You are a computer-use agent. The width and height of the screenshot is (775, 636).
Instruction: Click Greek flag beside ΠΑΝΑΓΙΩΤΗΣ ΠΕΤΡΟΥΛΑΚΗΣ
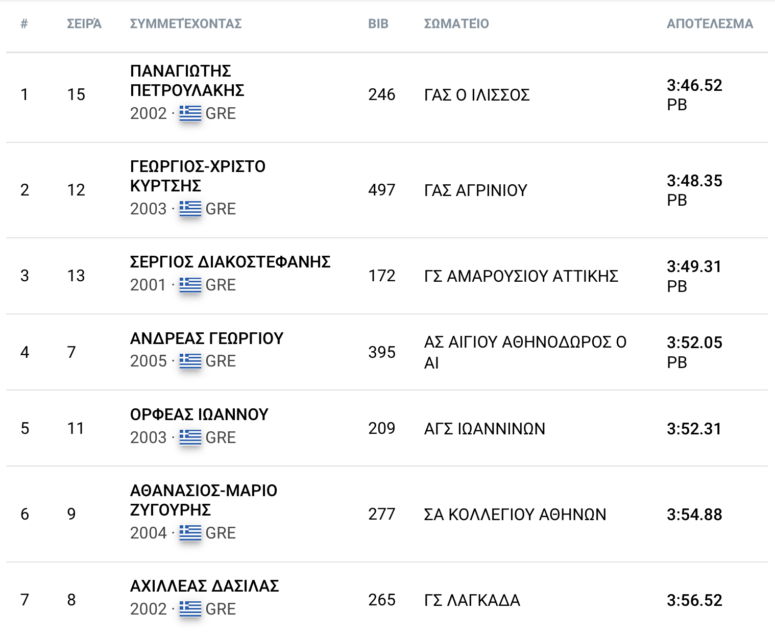pos(190,113)
